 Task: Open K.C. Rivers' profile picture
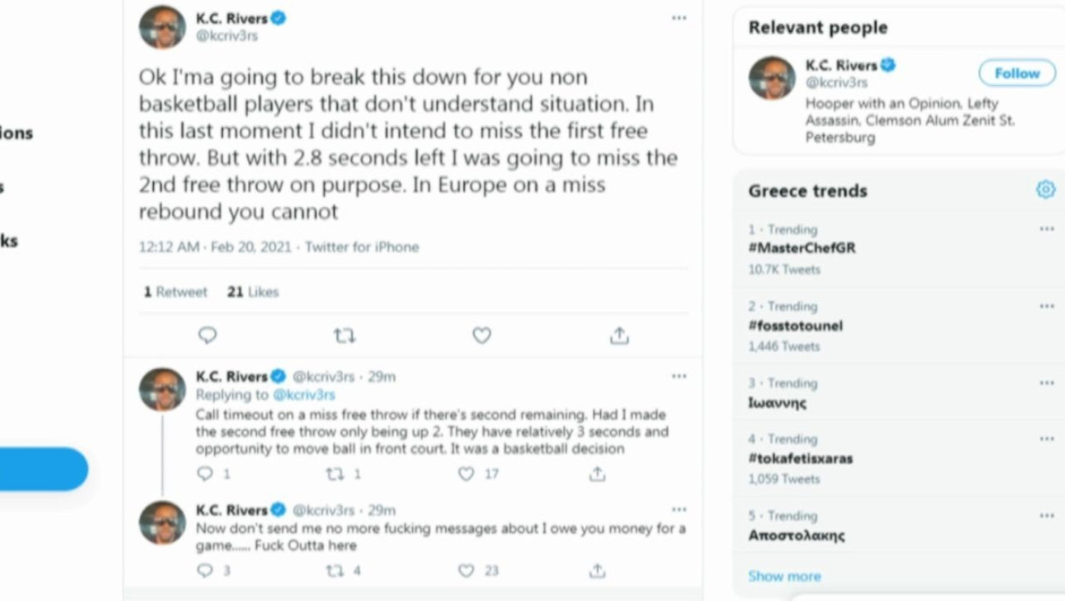(x=161, y=27)
